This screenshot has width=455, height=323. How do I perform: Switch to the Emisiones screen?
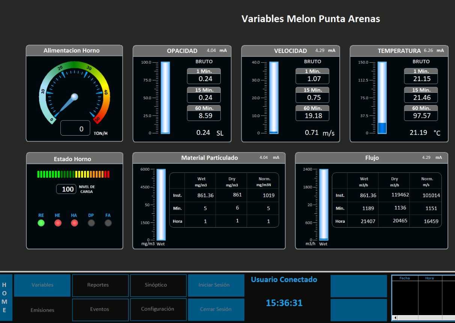pyautogui.click(x=42, y=310)
